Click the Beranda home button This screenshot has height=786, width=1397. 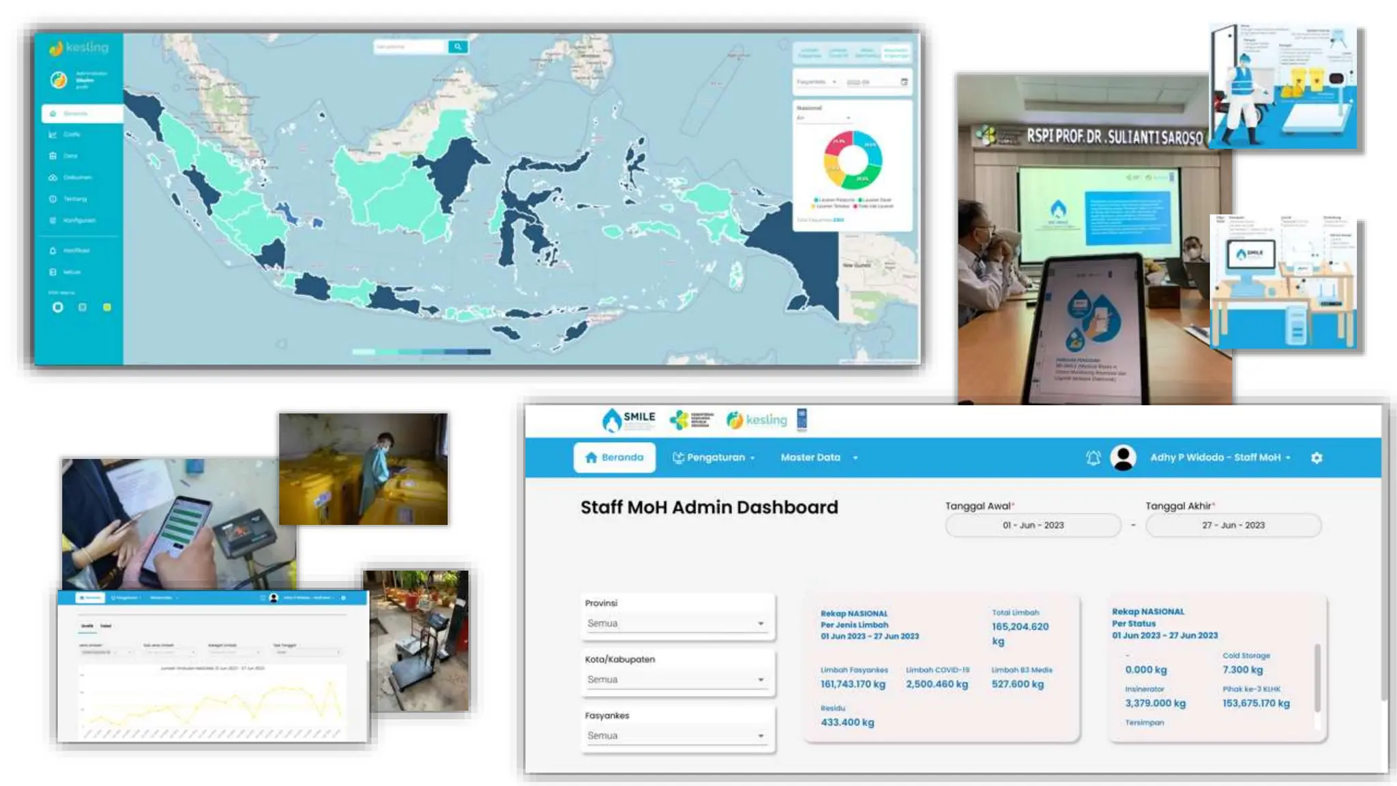coord(615,458)
